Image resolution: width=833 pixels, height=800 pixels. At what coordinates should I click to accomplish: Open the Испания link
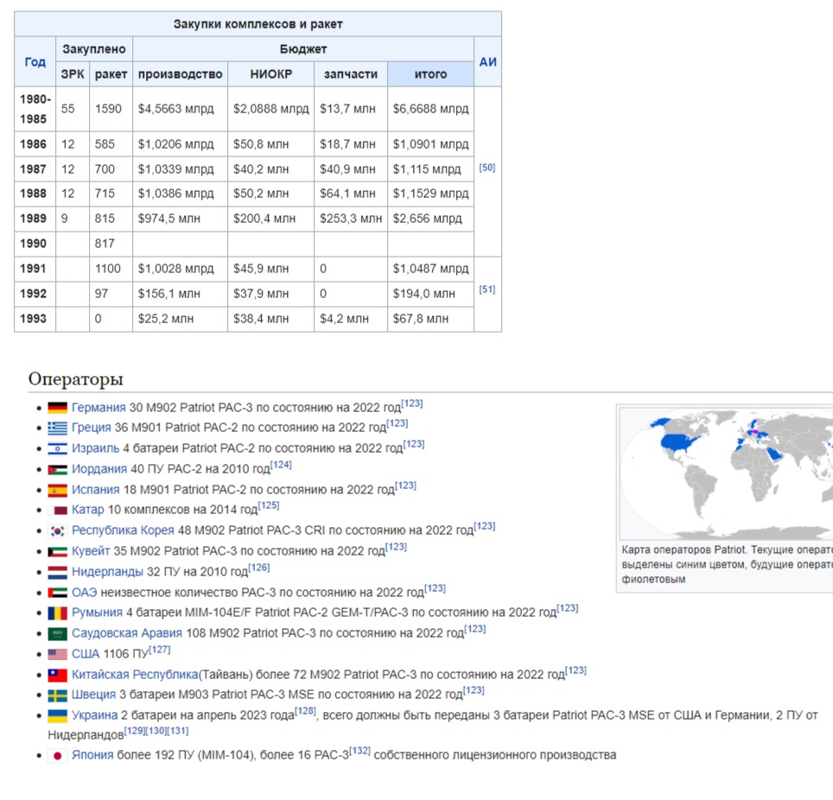(96, 489)
